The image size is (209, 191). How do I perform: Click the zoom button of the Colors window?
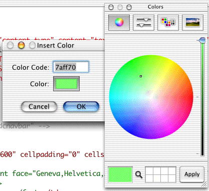tap(129, 7)
